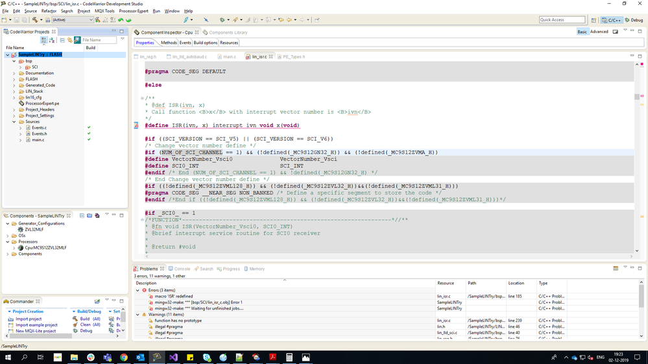Screen dimensions: 648x364
Task: Click the New project wizard toolbar icon
Action: pos(4,20)
